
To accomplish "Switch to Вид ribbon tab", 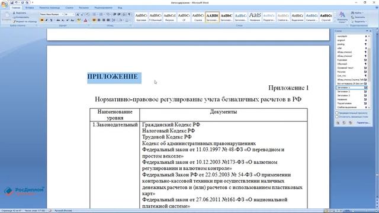I will 120,8.
